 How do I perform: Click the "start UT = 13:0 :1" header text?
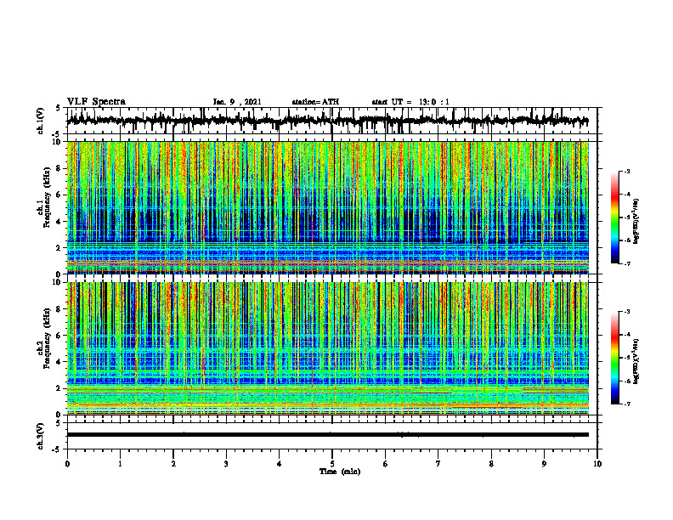point(410,102)
